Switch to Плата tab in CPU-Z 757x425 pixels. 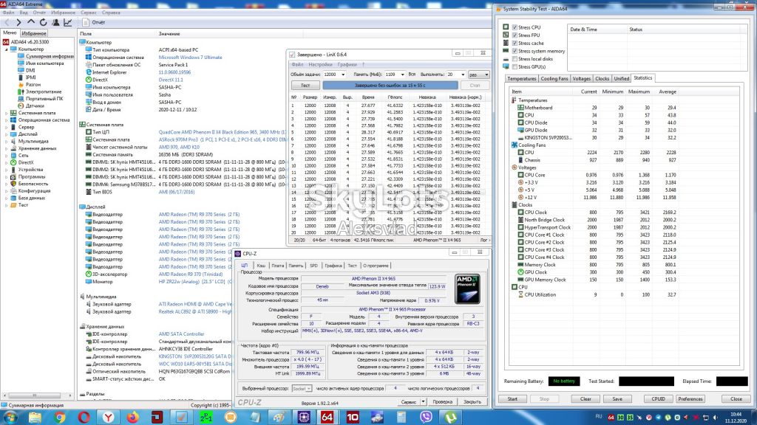tap(278, 266)
